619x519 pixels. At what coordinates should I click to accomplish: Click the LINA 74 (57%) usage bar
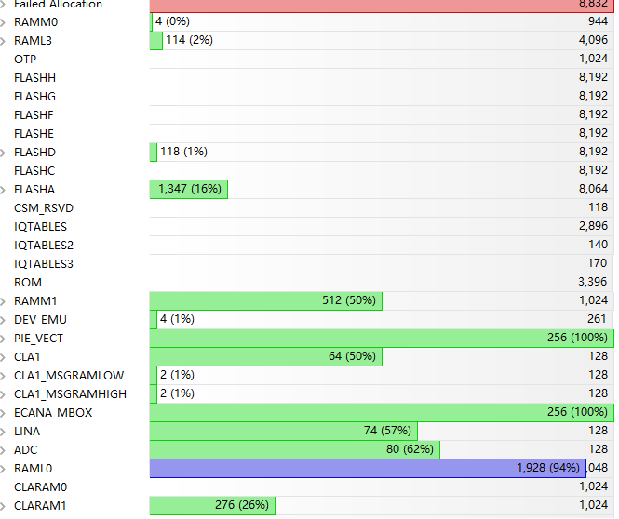point(283,431)
